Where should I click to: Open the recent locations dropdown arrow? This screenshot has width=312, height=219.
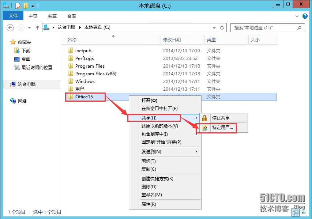tap(29, 28)
